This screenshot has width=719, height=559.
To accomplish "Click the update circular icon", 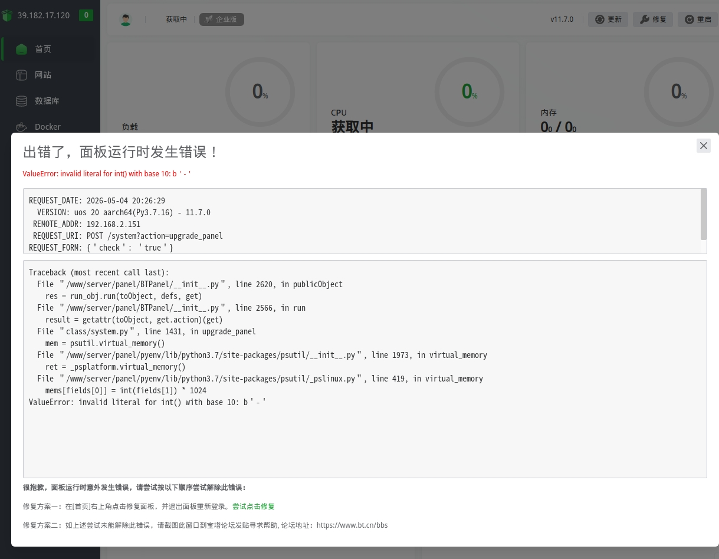I will (x=600, y=19).
